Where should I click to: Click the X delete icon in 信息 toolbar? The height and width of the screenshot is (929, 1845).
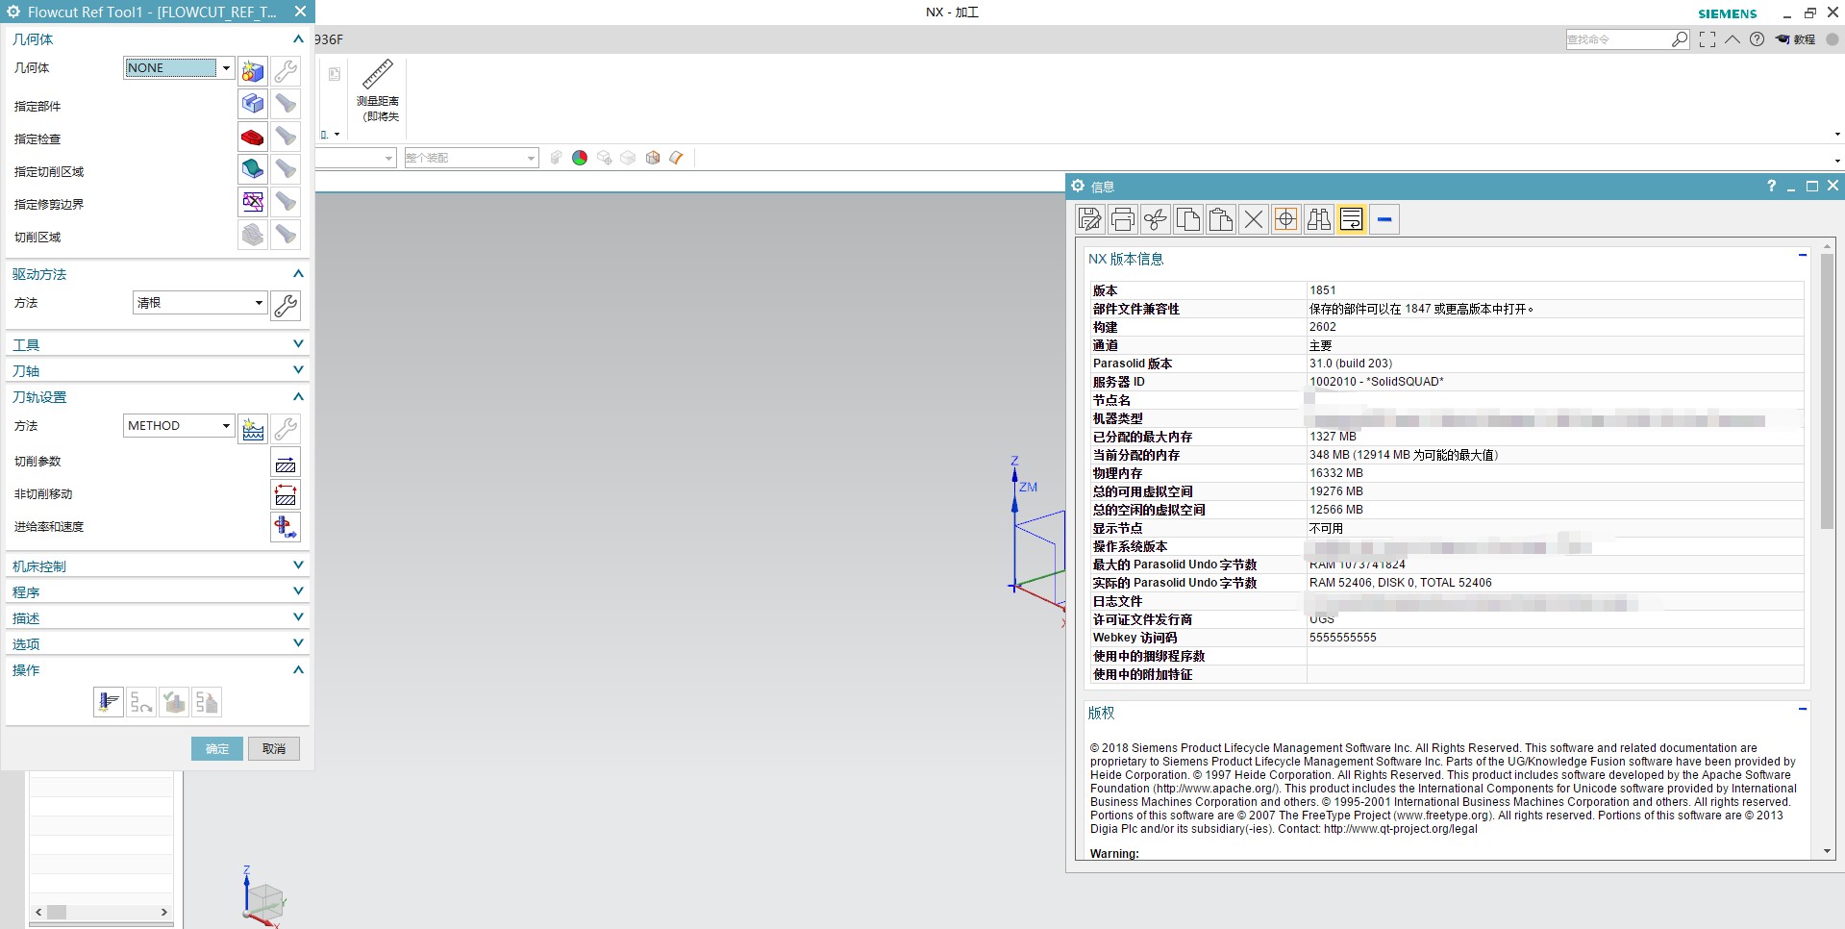coord(1254,219)
